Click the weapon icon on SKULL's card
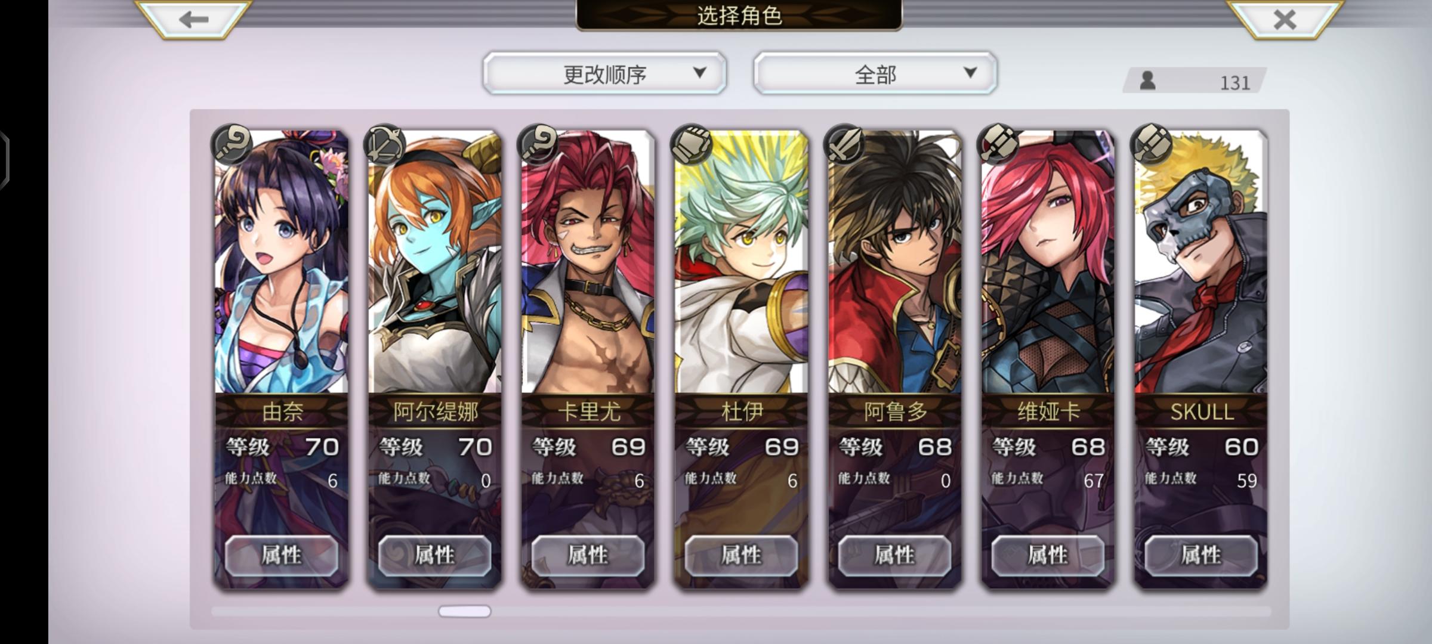 coord(1152,145)
